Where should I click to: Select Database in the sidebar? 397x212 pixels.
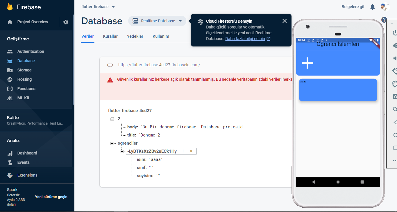(x=26, y=61)
